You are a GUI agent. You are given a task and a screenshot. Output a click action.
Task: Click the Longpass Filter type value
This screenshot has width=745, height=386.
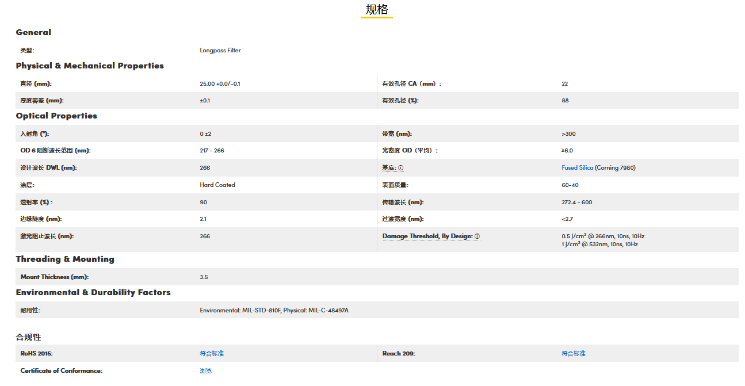point(220,51)
